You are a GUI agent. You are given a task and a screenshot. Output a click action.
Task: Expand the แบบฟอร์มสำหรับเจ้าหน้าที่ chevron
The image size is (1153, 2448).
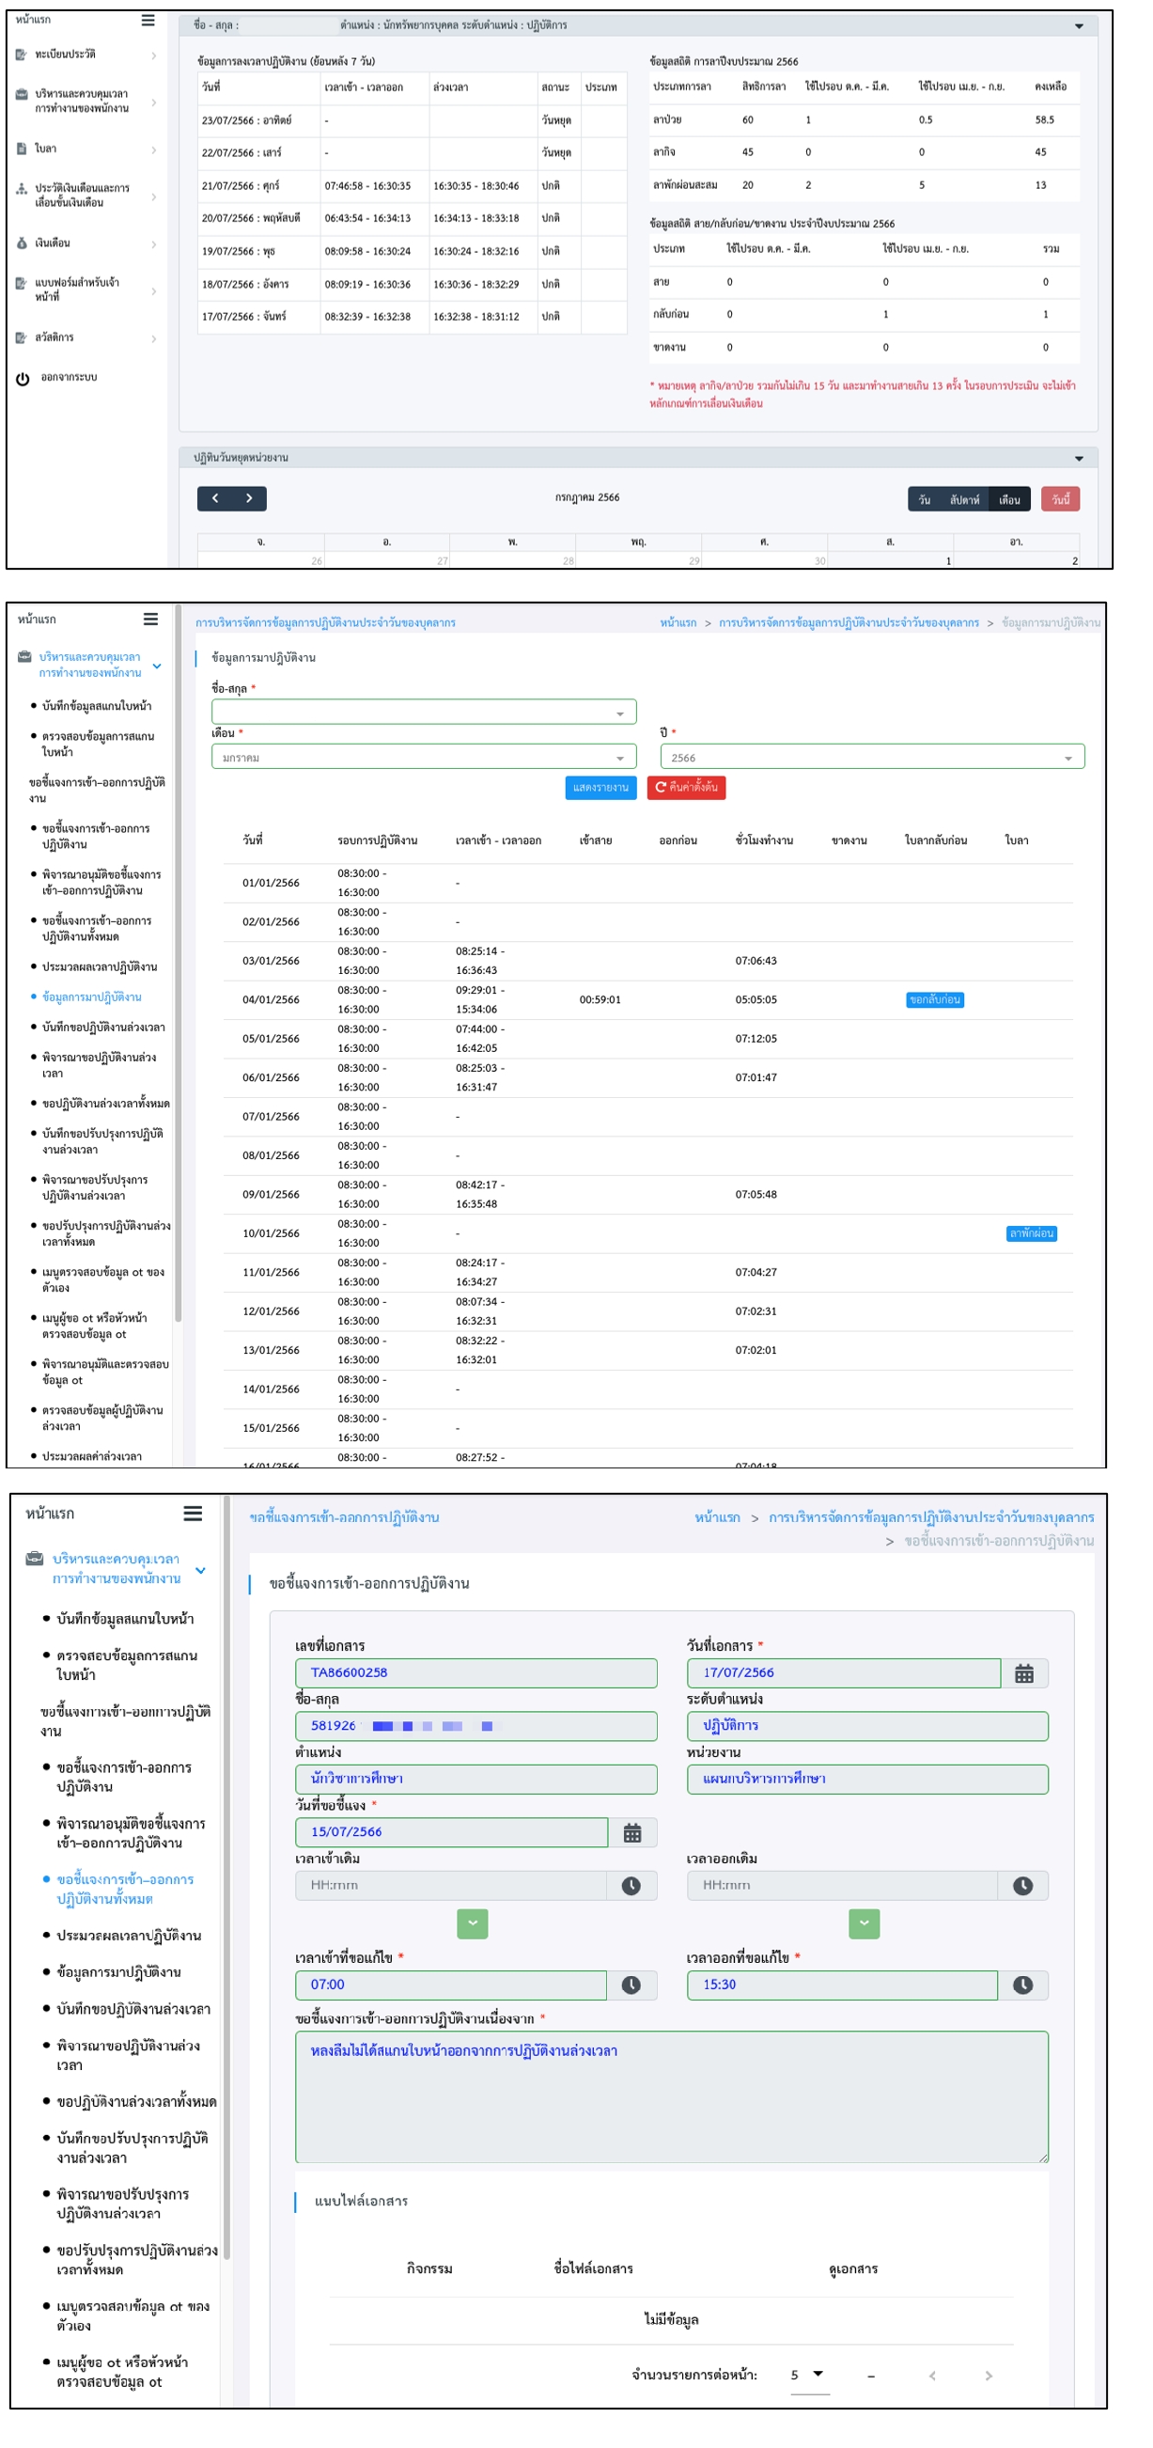point(154,290)
